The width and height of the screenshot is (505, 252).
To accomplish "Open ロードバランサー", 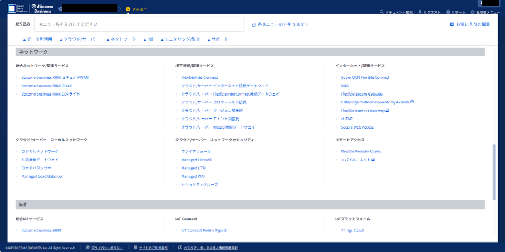I will [36, 168].
